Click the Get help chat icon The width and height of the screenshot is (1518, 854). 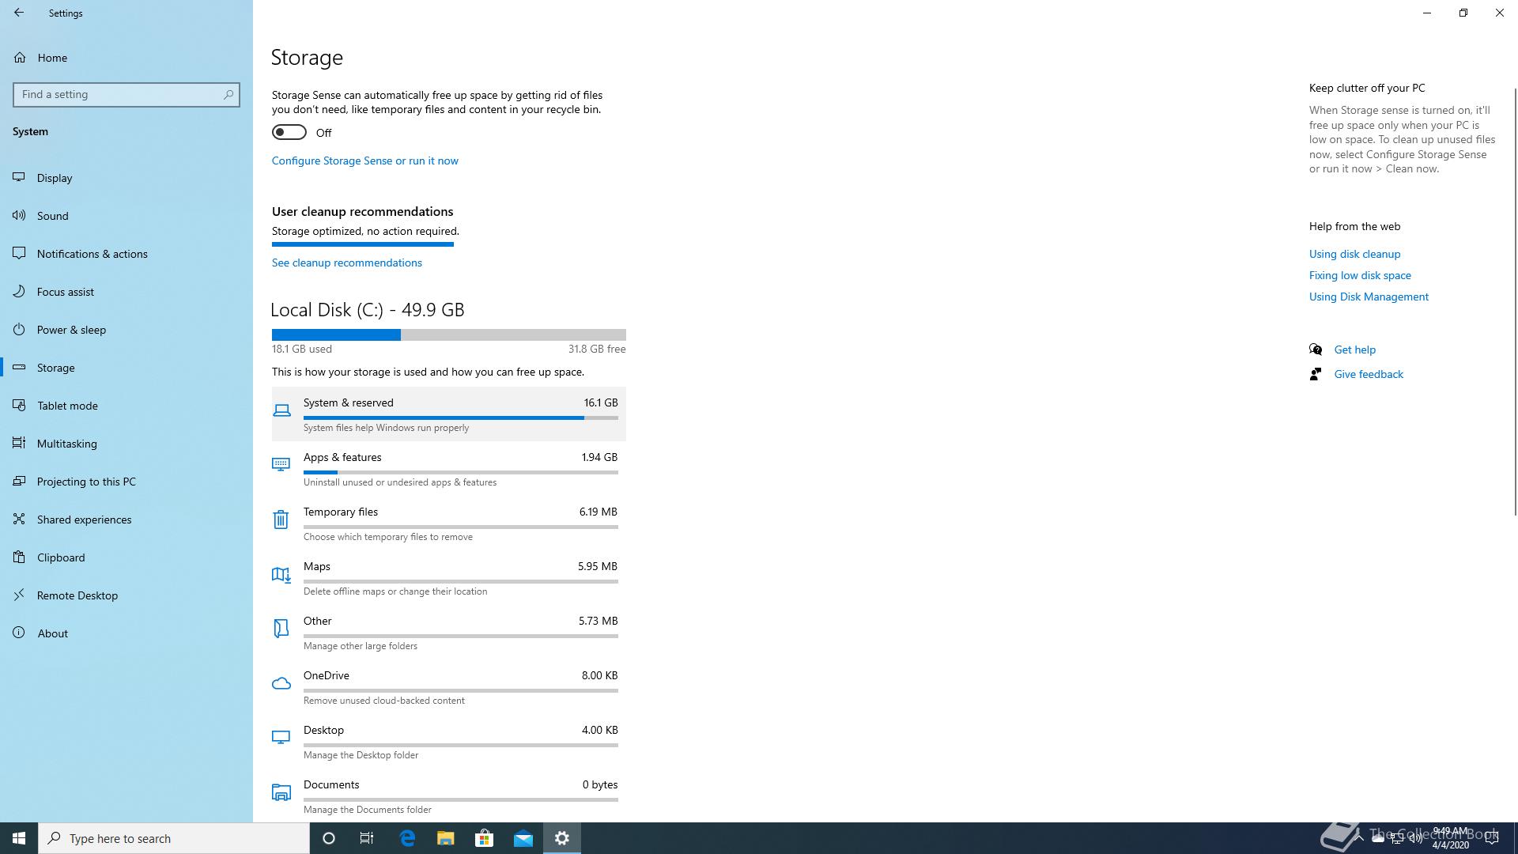(x=1316, y=350)
